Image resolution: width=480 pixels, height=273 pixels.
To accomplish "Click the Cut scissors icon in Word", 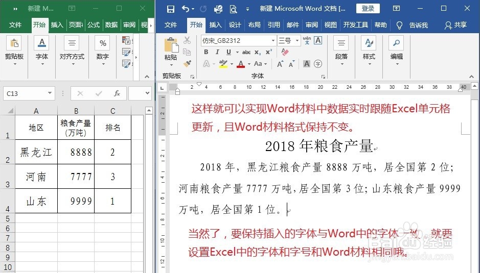I will [187, 40].
